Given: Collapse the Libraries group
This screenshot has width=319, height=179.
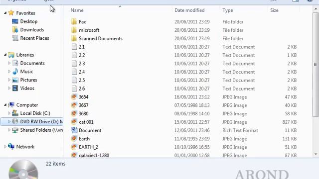Looking at the screenshot, I should click(5, 55).
